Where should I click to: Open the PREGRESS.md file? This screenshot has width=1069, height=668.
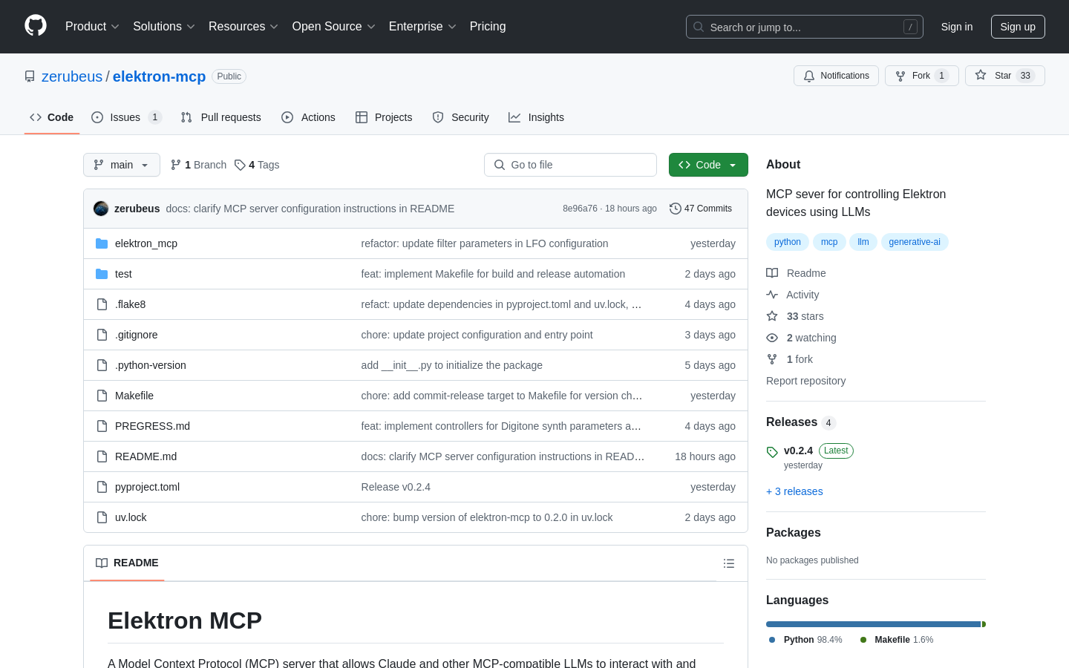(x=152, y=426)
